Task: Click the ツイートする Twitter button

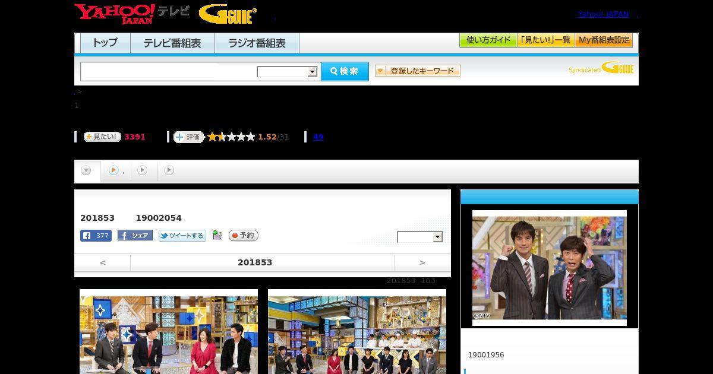Action: pyautogui.click(x=182, y=236)
